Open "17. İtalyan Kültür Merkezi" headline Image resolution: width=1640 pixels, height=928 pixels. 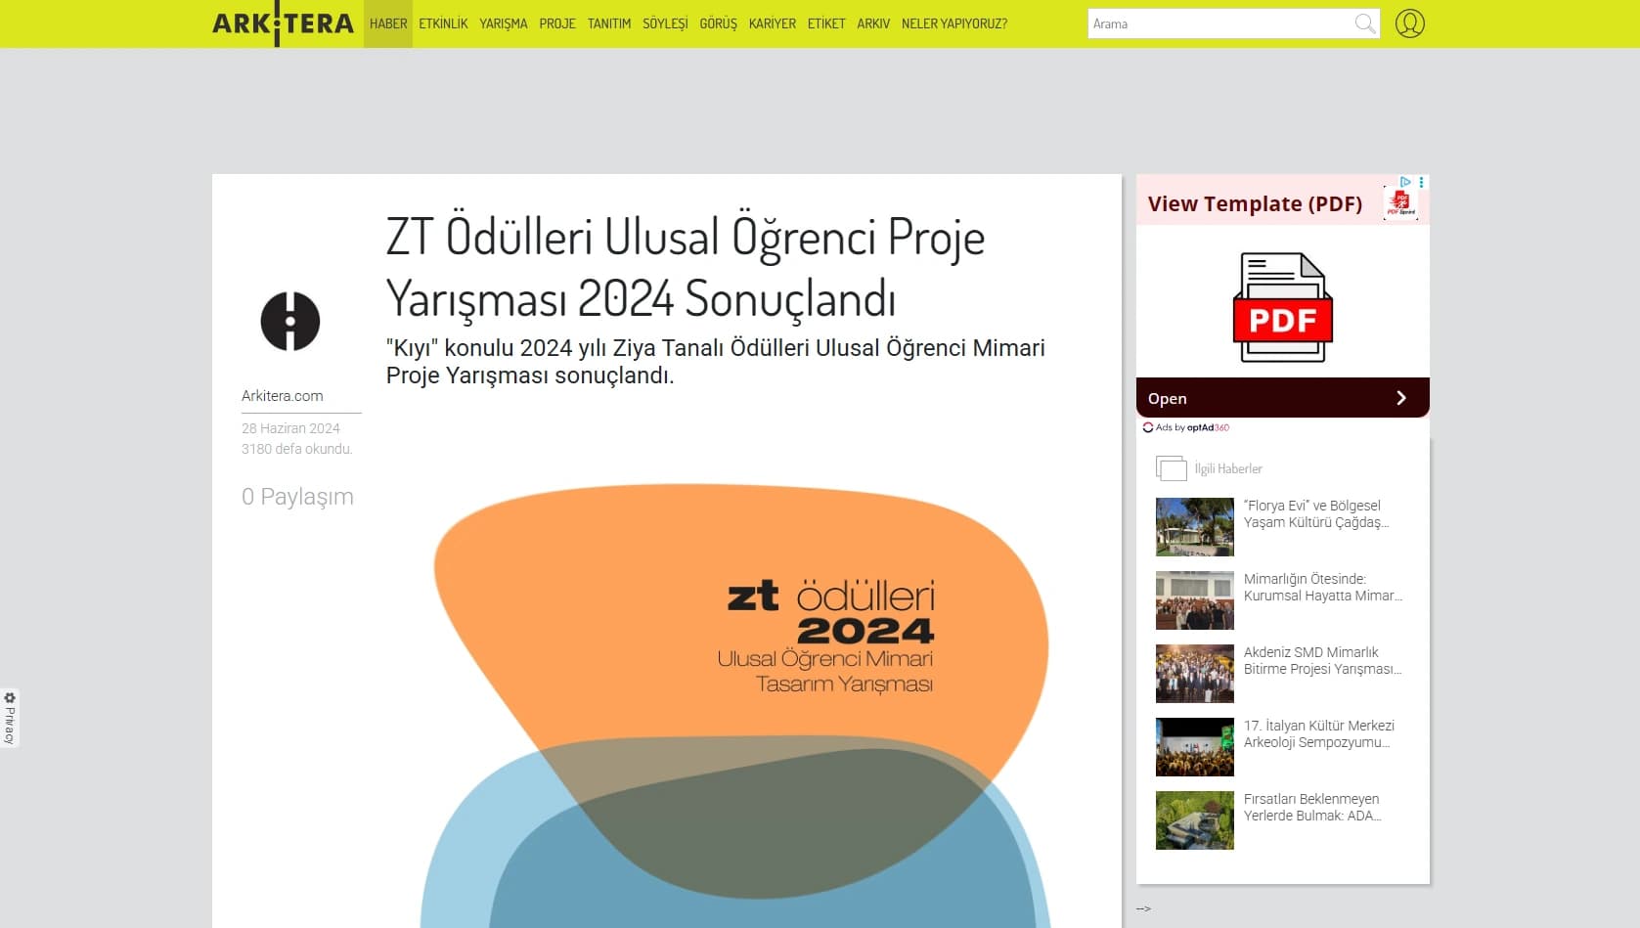click(1319, 734)
